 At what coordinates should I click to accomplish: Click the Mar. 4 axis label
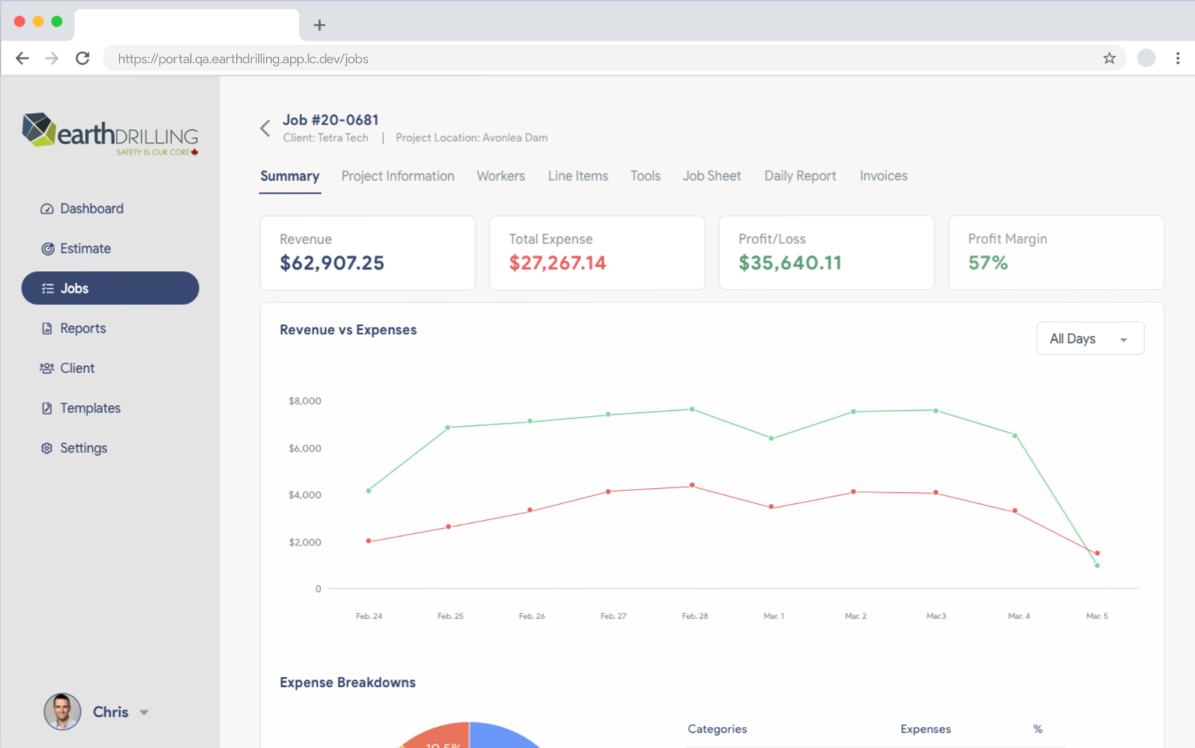pos(1019,616)
